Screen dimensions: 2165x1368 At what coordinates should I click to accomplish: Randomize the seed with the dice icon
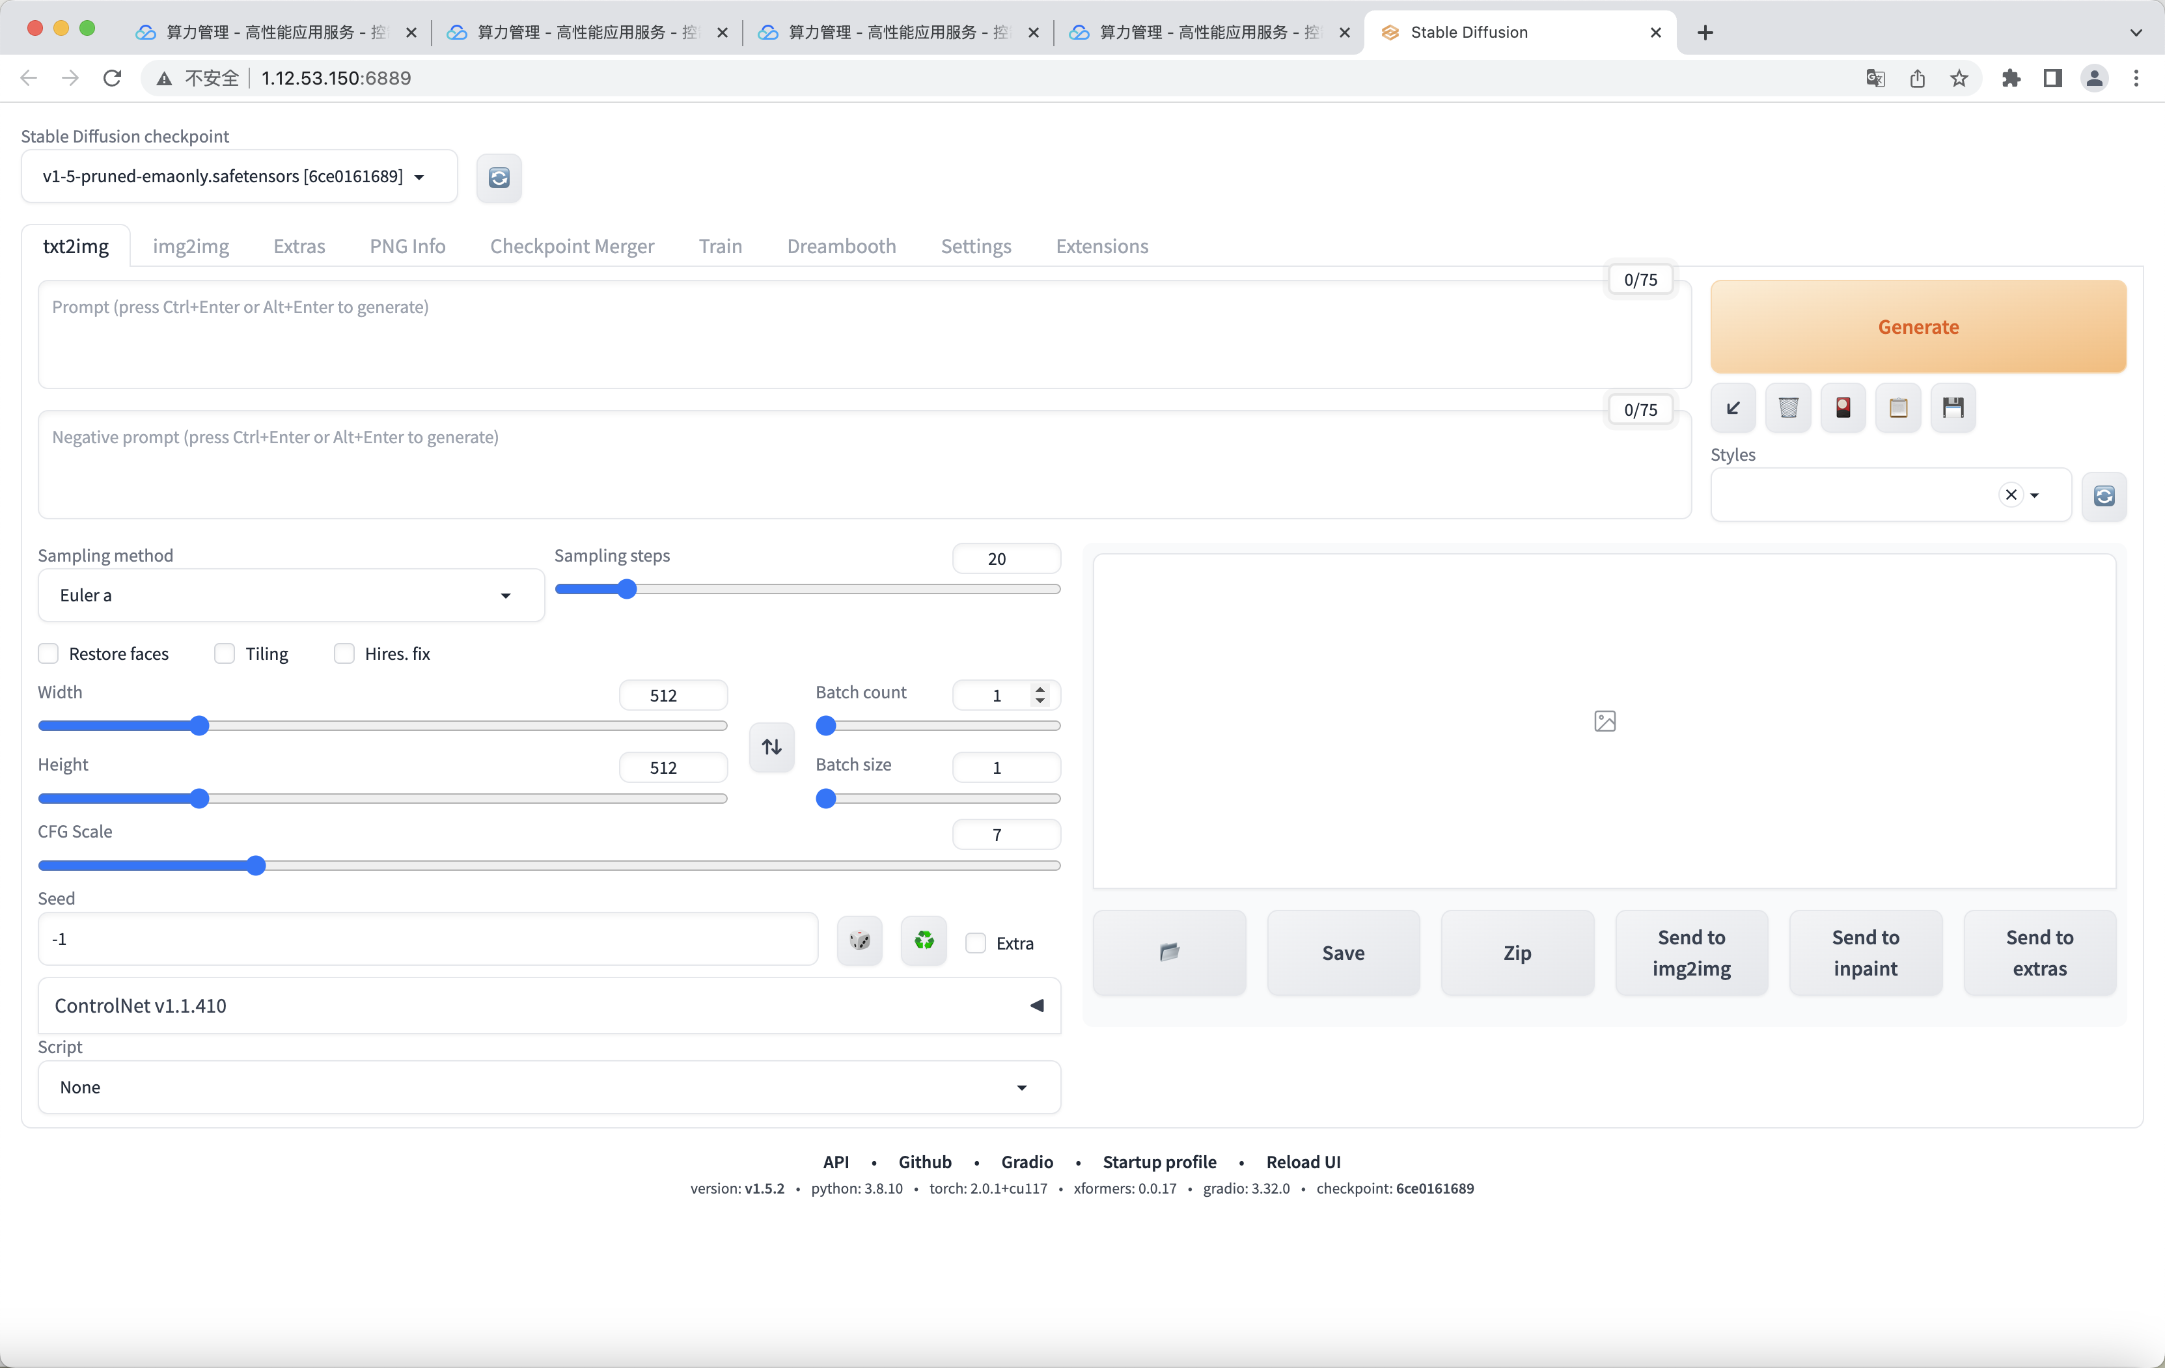point(859,940)
